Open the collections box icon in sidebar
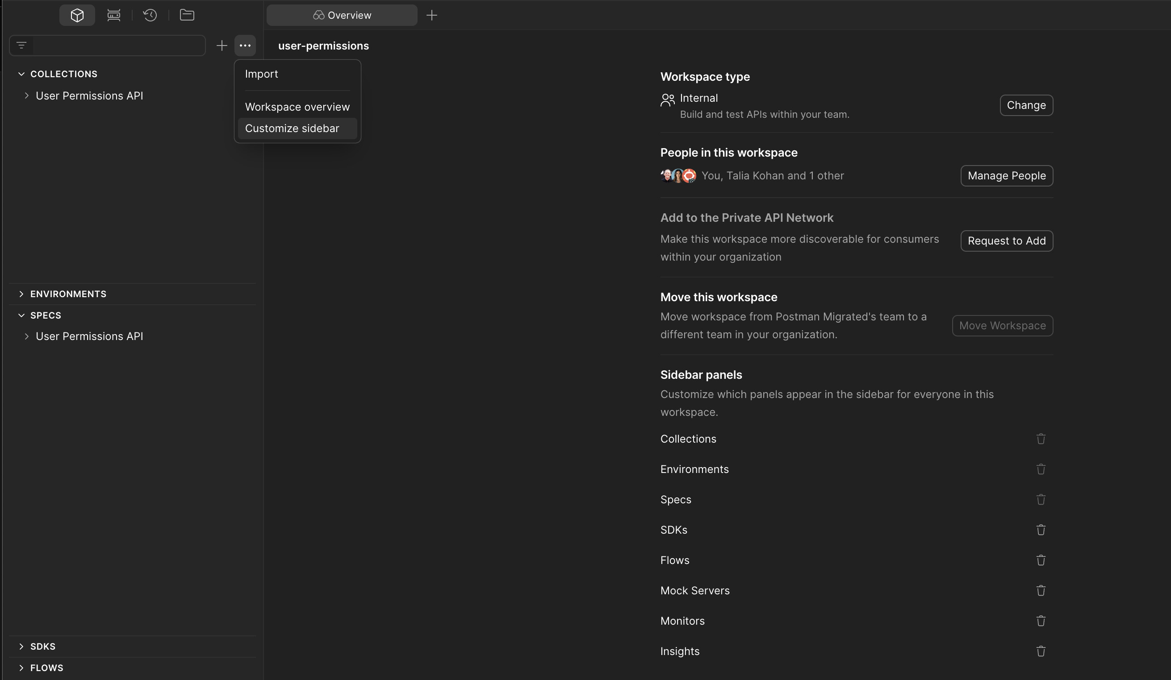1171x680 pixels. [x=77, y=15]
